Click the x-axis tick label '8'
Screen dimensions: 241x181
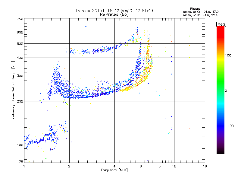pyautogui.click(x=160, y=166)
